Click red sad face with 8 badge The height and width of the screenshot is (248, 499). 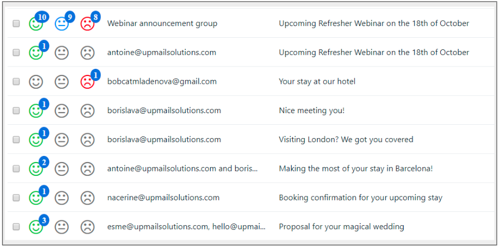click(x=87, y=24)
